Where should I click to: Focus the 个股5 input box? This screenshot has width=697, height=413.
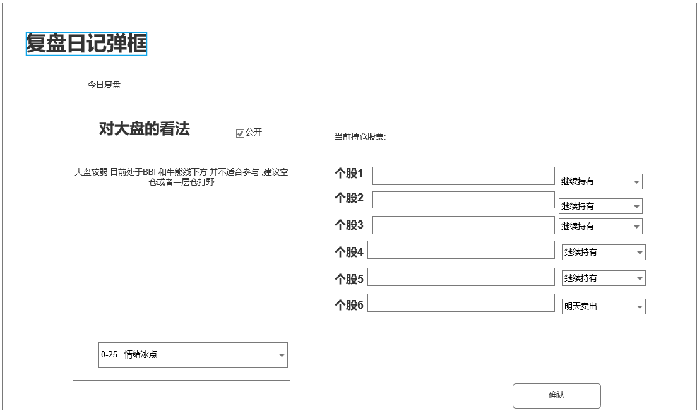(461, 277)
